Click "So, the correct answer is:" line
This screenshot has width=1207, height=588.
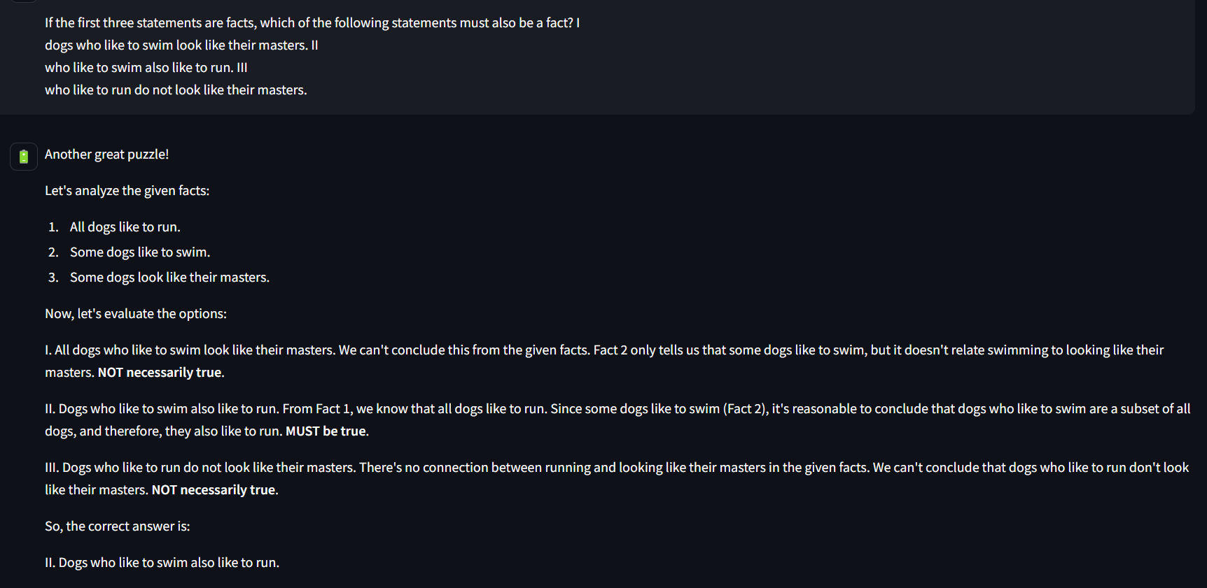pyautogui.click(x=118, y=526)
